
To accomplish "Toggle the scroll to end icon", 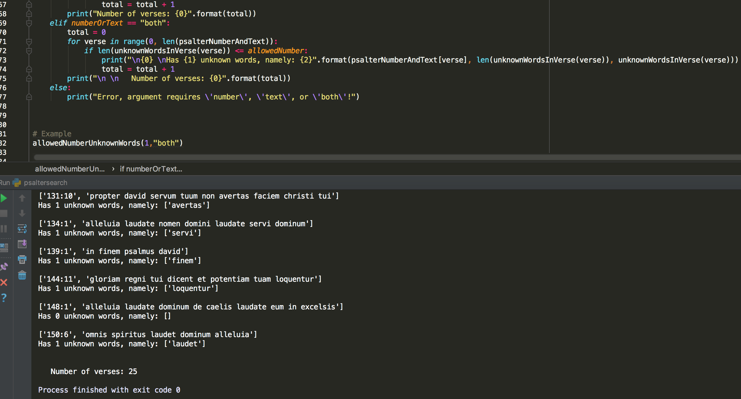I will click(x=22, y=244).
